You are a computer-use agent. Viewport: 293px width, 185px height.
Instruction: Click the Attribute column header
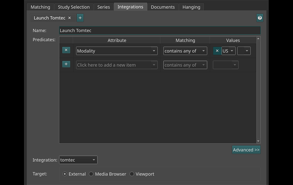(117, 40)
